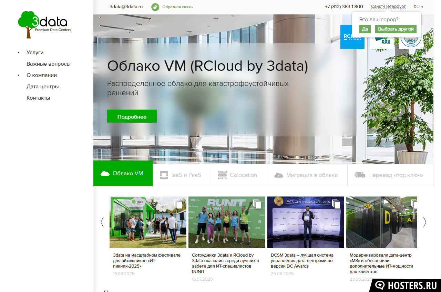The height and width of the screenshot is (292, 441).
Task: Click the Подробнее green button
Action: (132, 116)
